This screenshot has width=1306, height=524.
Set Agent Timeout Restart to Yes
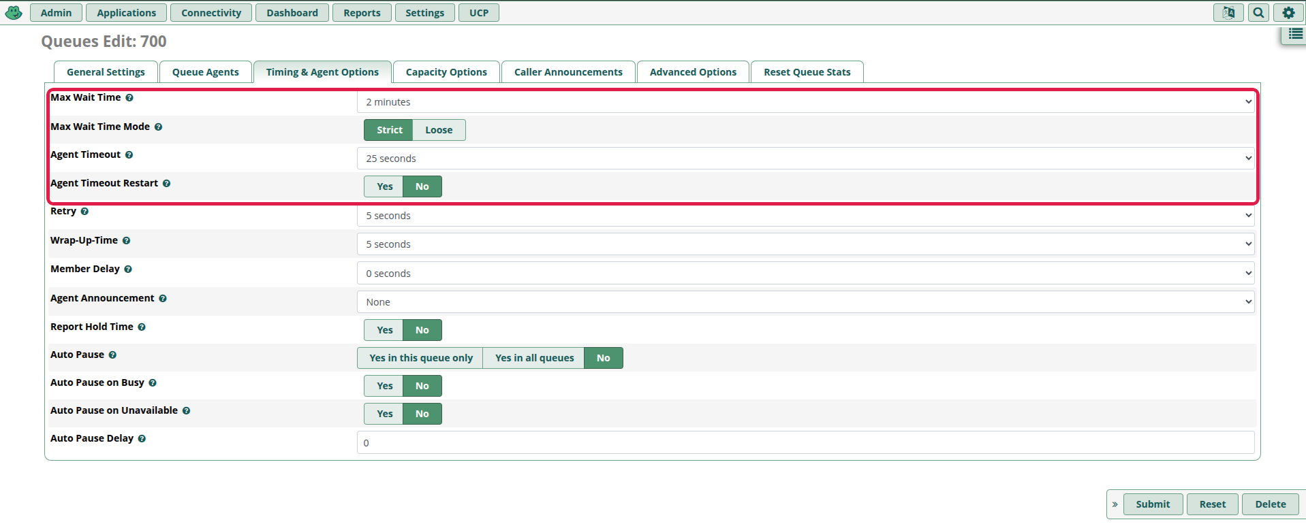tap(384, 186)
